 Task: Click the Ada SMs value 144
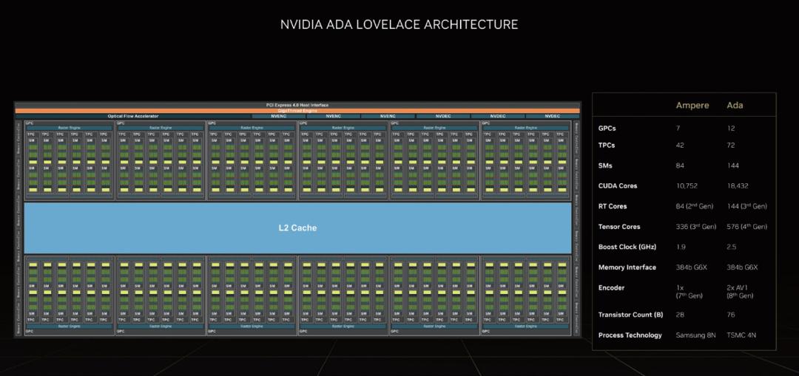tap(732, 165)
